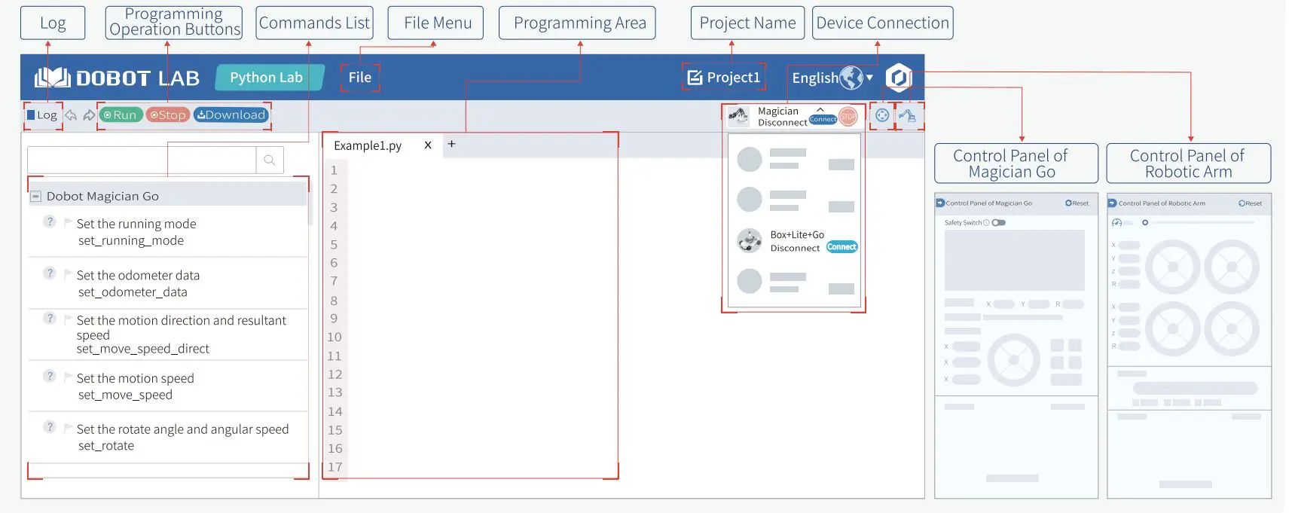Run the program
This screenshot has width=1289, height=513.
121,115
